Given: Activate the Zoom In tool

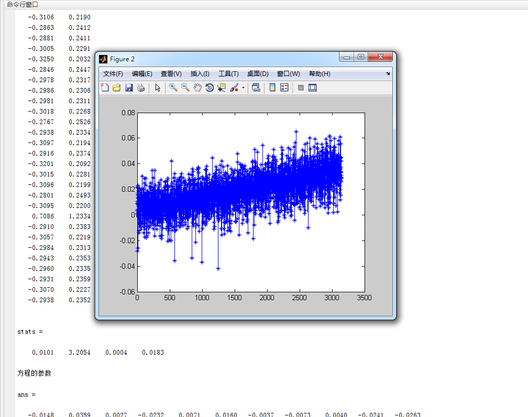Looking at the screenshot, I should (173, 88).
